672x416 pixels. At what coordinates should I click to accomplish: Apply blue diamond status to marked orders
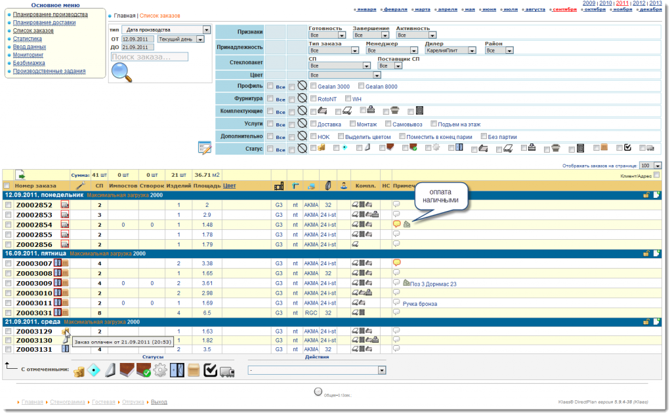(94, 370)
